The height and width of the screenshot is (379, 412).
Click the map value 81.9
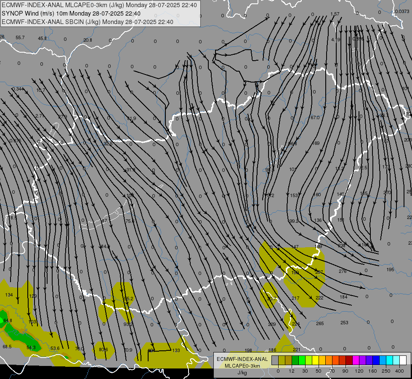(x=132, y=119)
